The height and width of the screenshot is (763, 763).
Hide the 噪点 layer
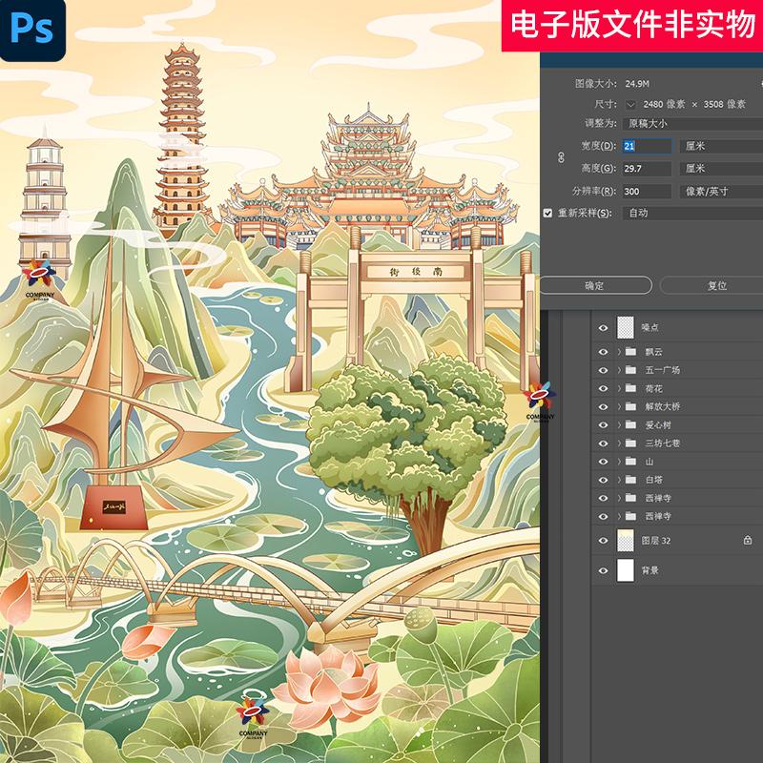tap(603, 328)
